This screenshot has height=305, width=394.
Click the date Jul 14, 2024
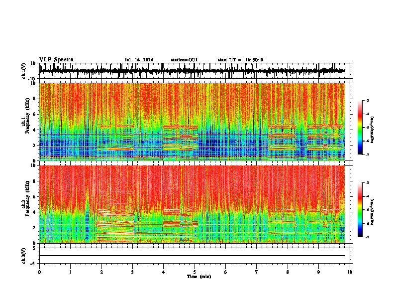[139, 60]
